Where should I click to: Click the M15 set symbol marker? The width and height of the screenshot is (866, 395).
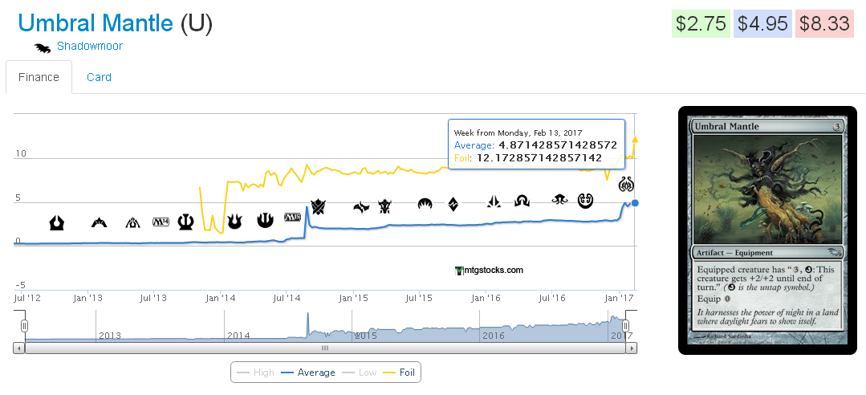[293, 217]
